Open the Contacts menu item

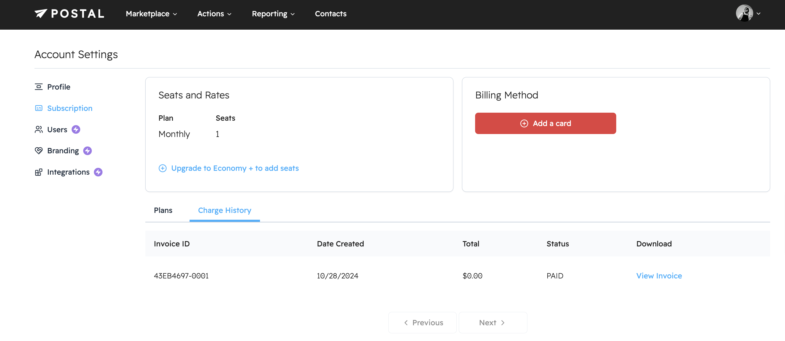330,14
